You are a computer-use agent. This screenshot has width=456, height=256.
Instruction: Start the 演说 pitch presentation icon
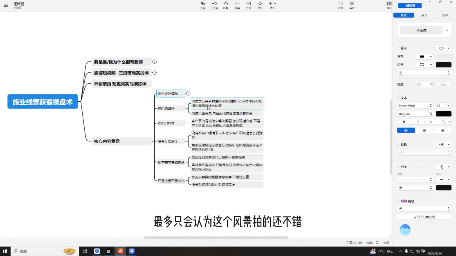click(352, 5)
